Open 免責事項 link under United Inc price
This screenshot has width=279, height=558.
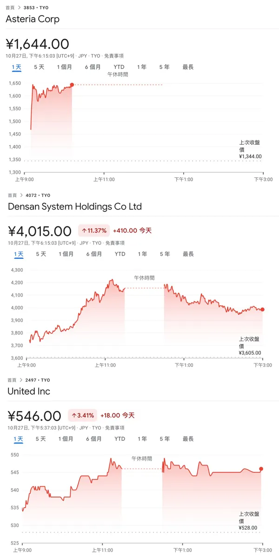(x=114, y=428)
